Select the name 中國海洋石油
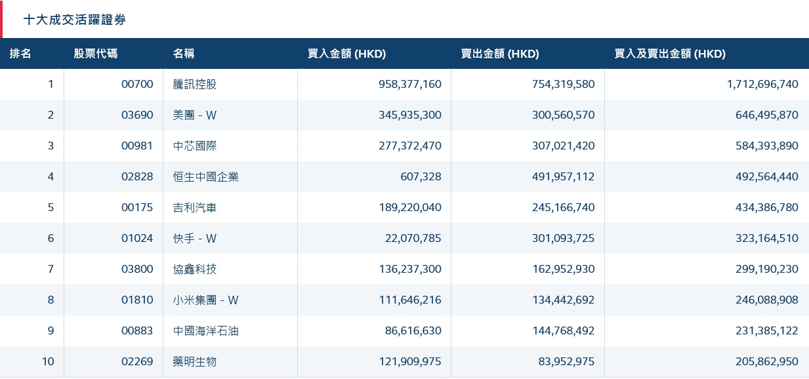Screen dimensions: 809x379 (206, 330)
